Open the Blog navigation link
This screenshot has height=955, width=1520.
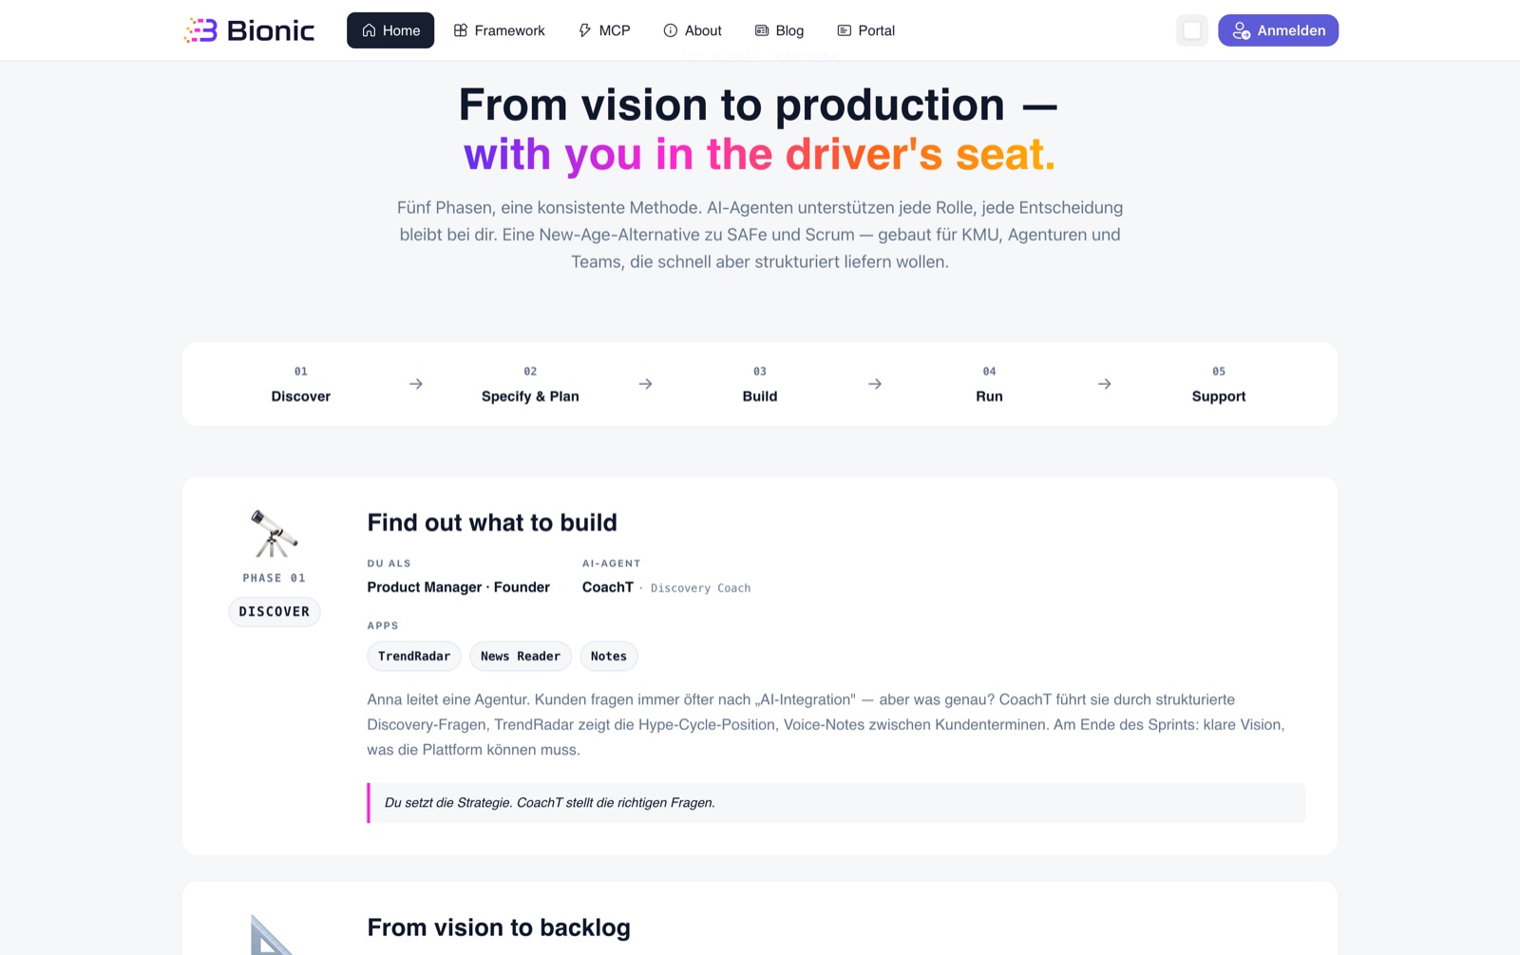779,30
